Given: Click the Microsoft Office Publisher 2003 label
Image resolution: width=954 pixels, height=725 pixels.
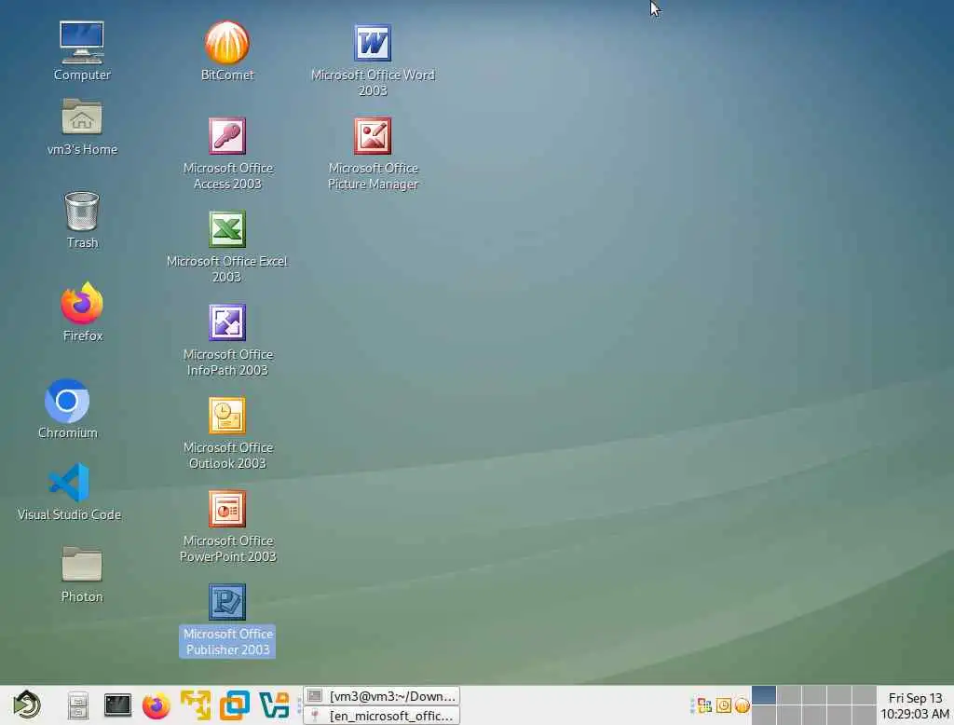Looking at the screenshot, I should 227,642.
